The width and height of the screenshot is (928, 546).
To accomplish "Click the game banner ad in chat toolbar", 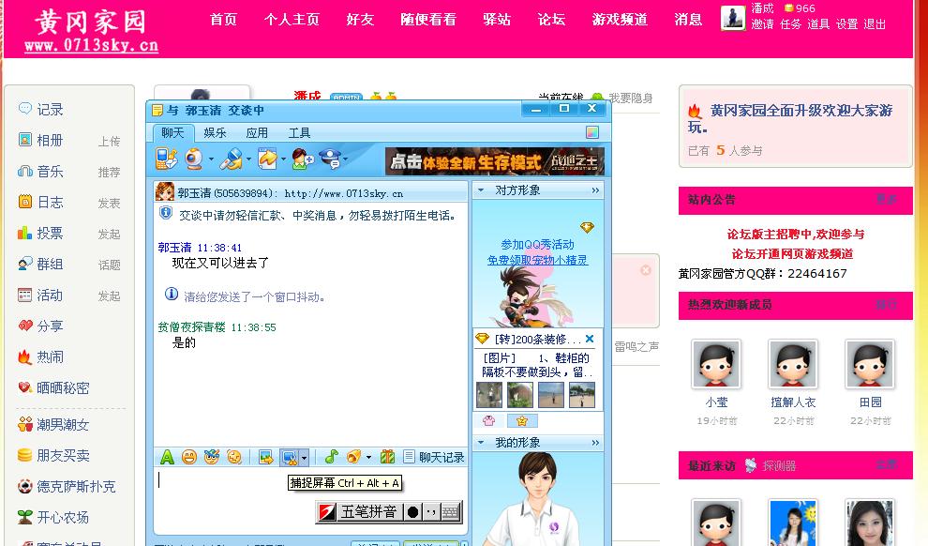I will (x=495, y=161).
